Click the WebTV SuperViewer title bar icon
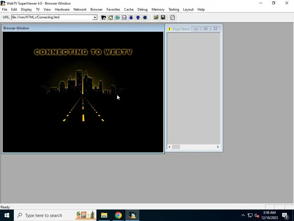This screenshot has height=221, width=294. point(3,3)
